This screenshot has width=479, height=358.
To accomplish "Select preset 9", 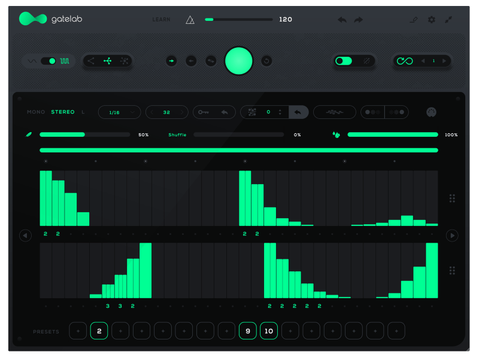I will (247, 331).
